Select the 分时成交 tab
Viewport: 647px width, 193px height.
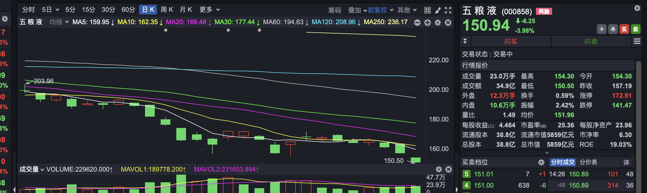(563, 162)
